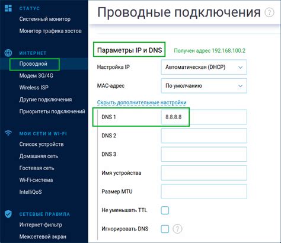This screenshot has width=281, height=243.
Task: Click the DNS 3 input field
Action: pyautogui.click(x=204, y=154)
